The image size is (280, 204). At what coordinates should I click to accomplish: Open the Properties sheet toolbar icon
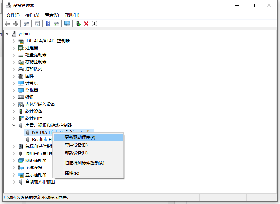[37, 24]
